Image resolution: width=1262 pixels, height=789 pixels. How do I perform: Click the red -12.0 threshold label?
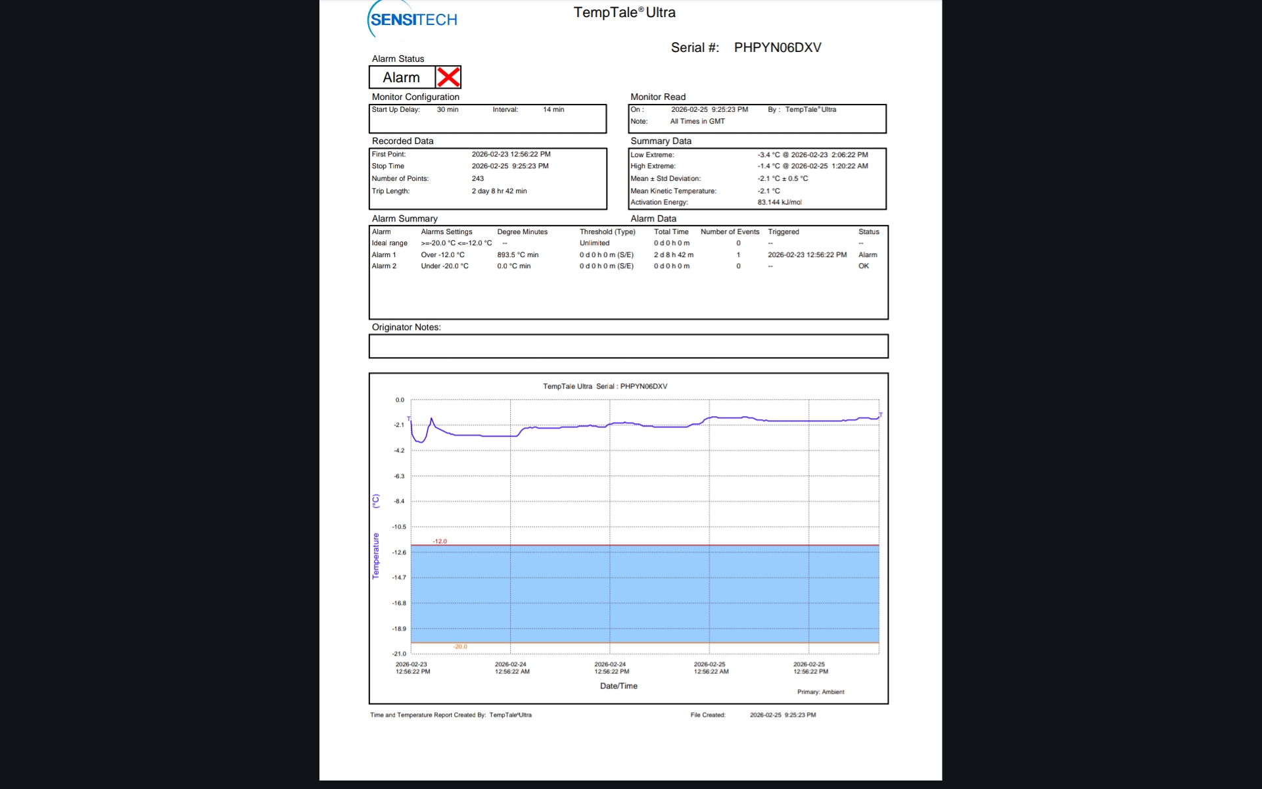[x=440, y=541]
